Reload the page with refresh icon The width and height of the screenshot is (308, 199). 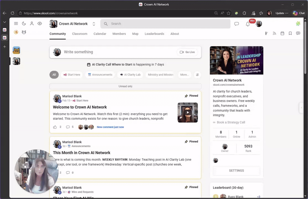point(12,13)
